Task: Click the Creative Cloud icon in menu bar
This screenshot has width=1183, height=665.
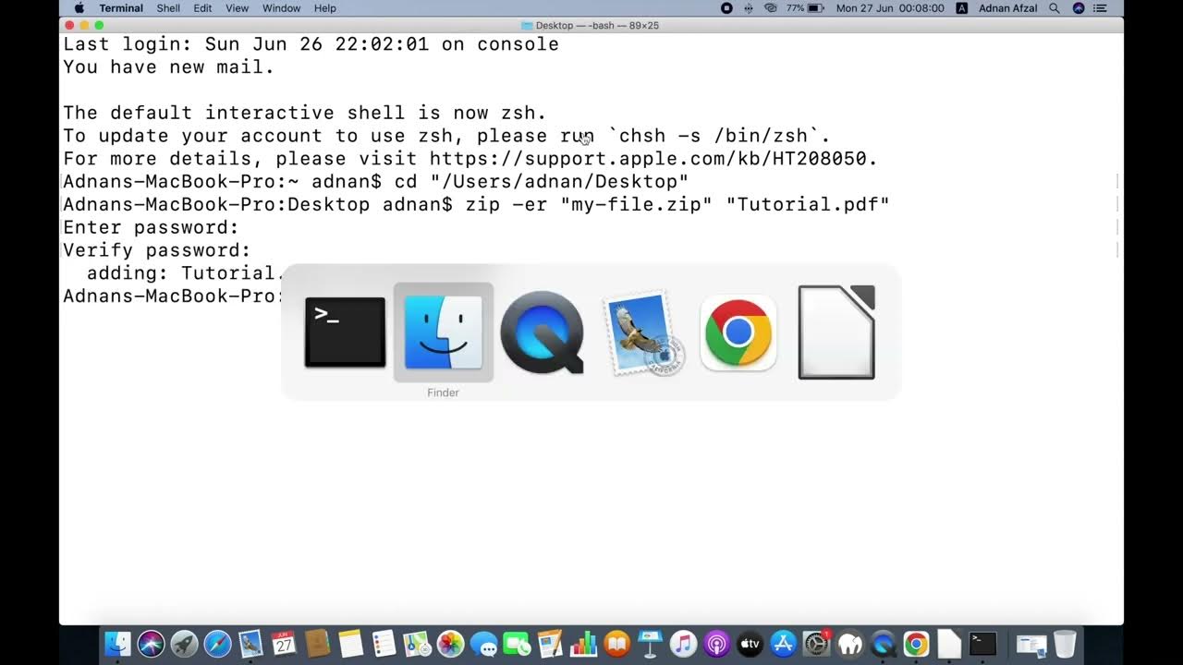Action: click(x=771, y=8)
